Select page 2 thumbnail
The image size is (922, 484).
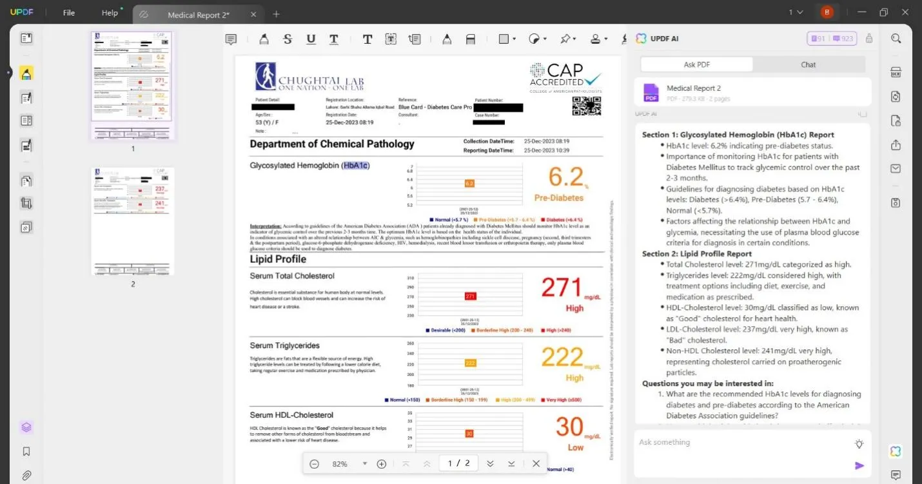click(x=133, y=221)
